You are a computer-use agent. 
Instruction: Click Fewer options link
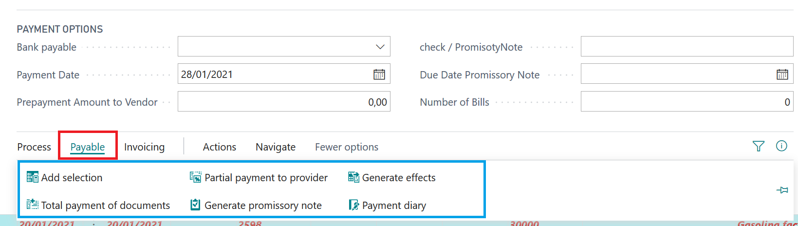click(x=347, y=147)
